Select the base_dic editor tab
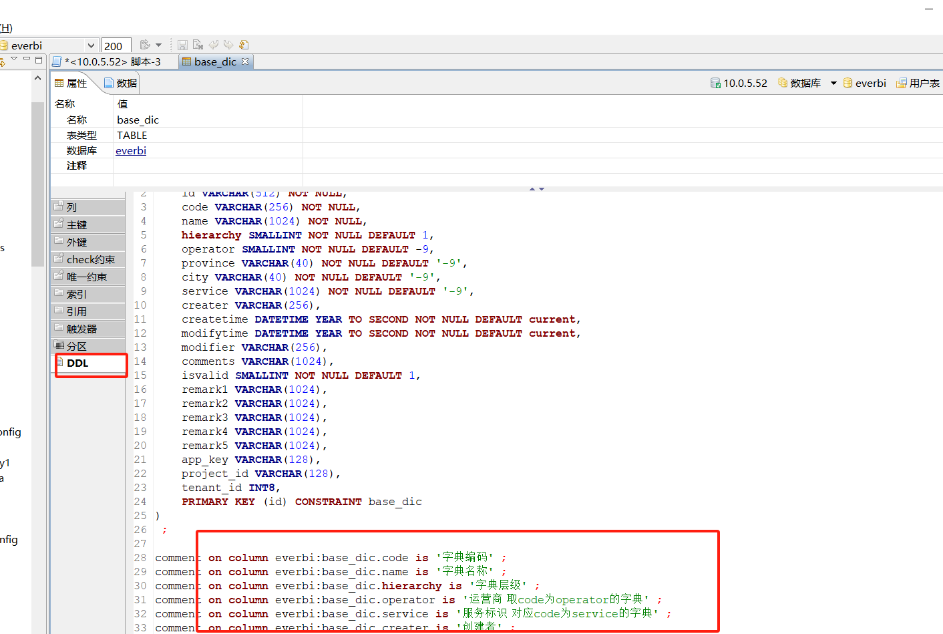Screen dimensions: 943x634 pyautogui.click(x=215, y=61)
